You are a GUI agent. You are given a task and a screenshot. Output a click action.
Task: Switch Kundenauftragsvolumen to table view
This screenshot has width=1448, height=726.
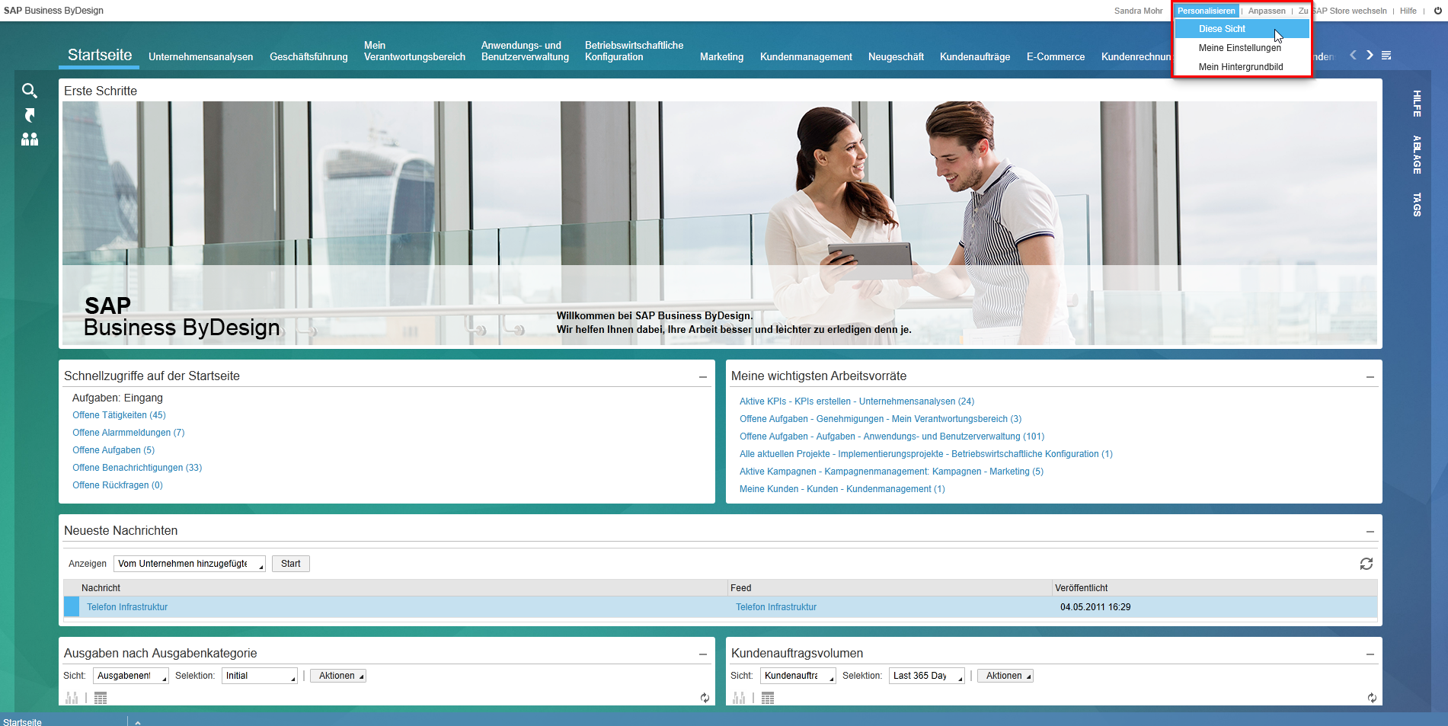[768, 698]
